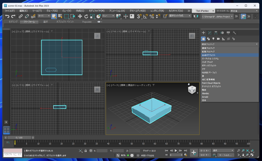Image resolution: width=262 pixels, height=161 pixels.
Task: Click the セットキー set key button
Action: pos(205,155)
